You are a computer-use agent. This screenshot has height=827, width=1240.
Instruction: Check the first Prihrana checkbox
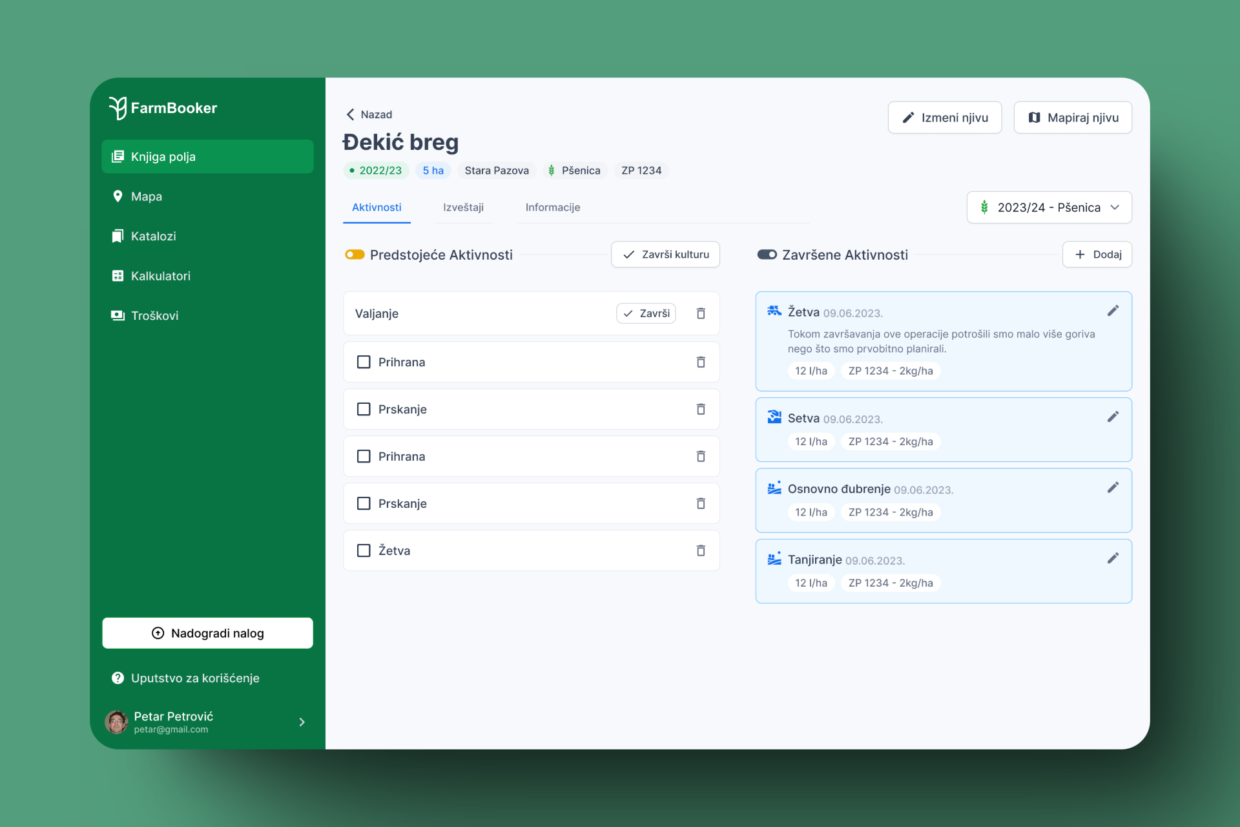[x=364, y=362]
